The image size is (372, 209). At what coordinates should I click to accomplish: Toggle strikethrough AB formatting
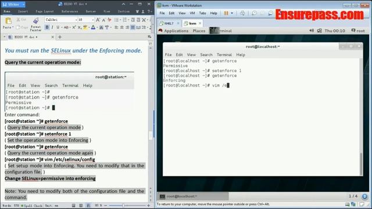(66, 27)
